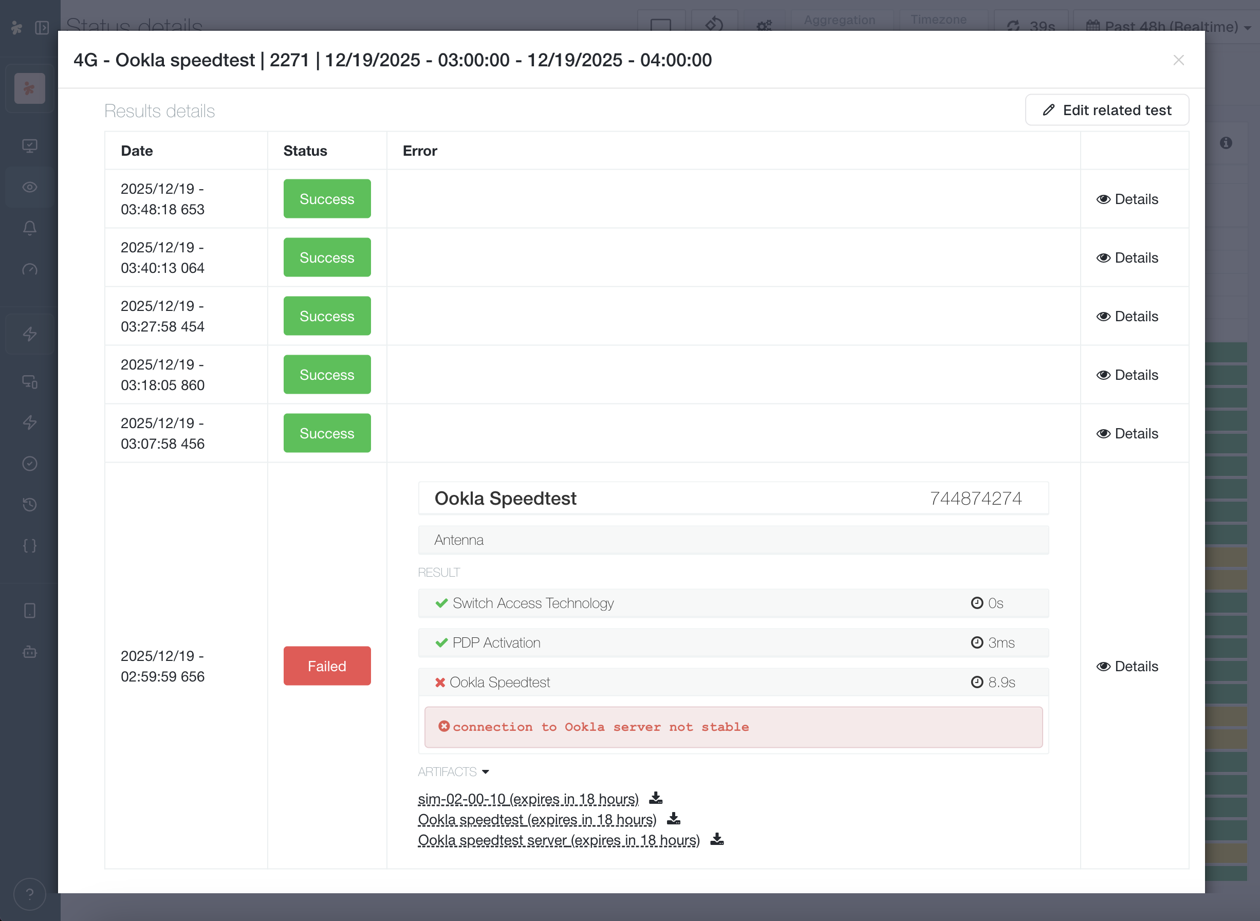Click the help question mark icon
1260x921 pixels.
[29, 894]
